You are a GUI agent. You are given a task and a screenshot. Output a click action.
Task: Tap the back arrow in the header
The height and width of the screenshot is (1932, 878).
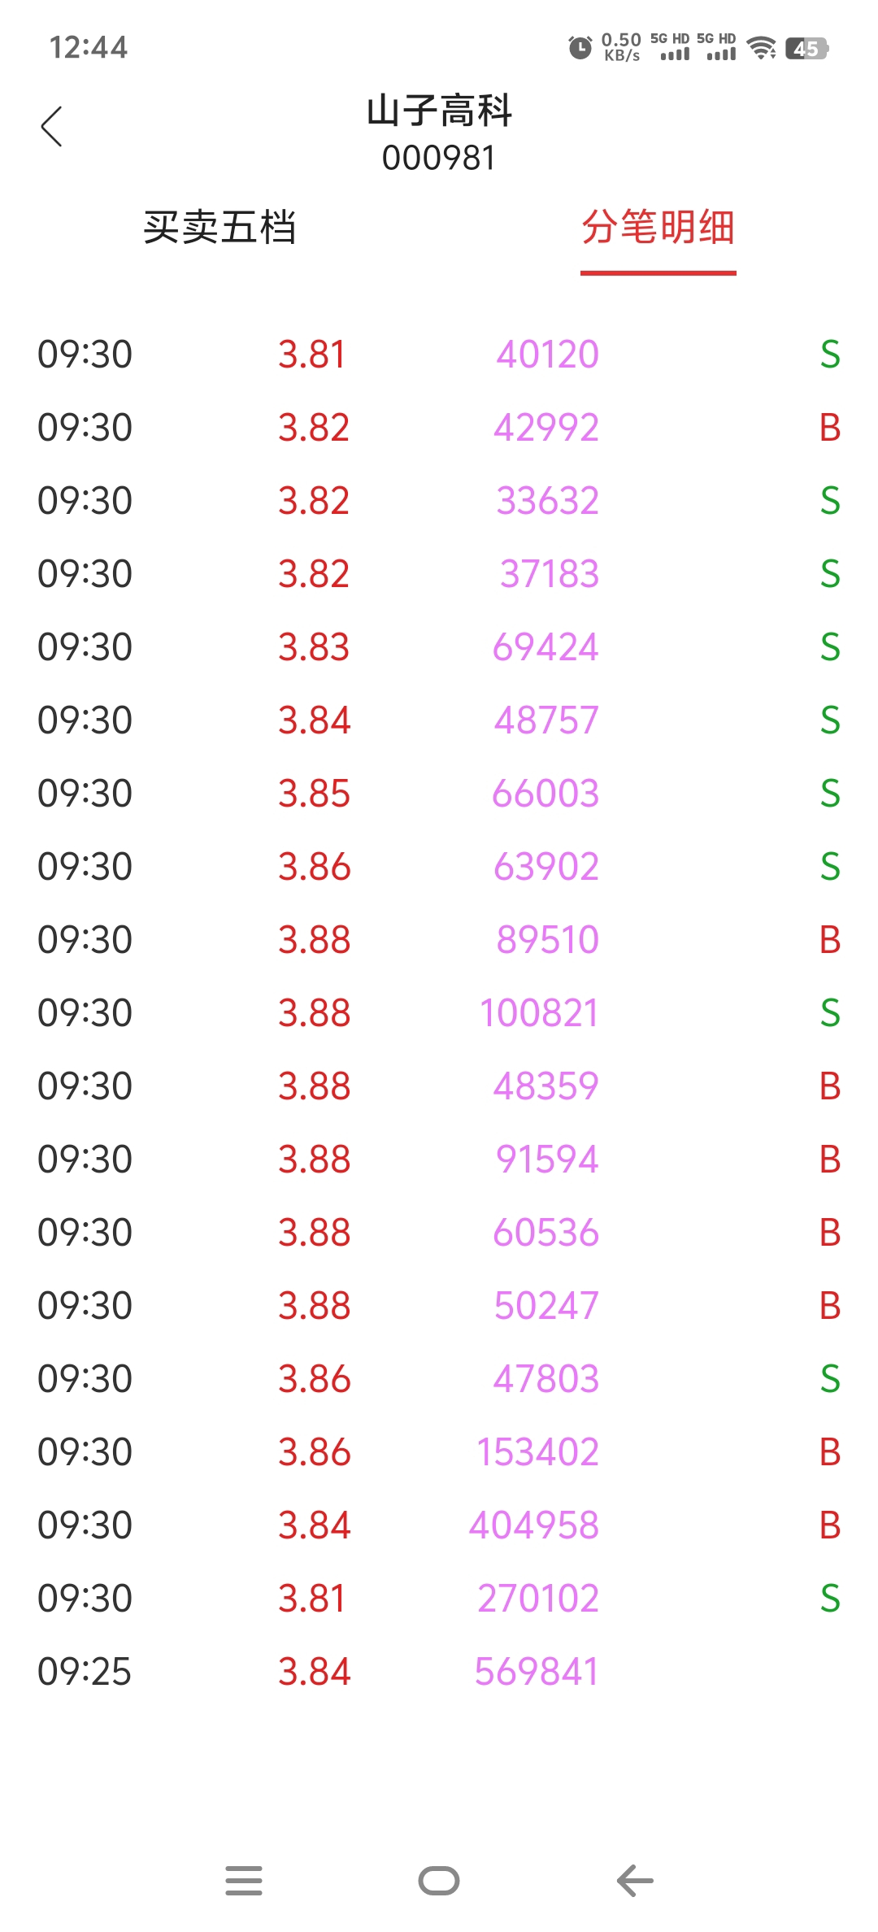(52, 127)
